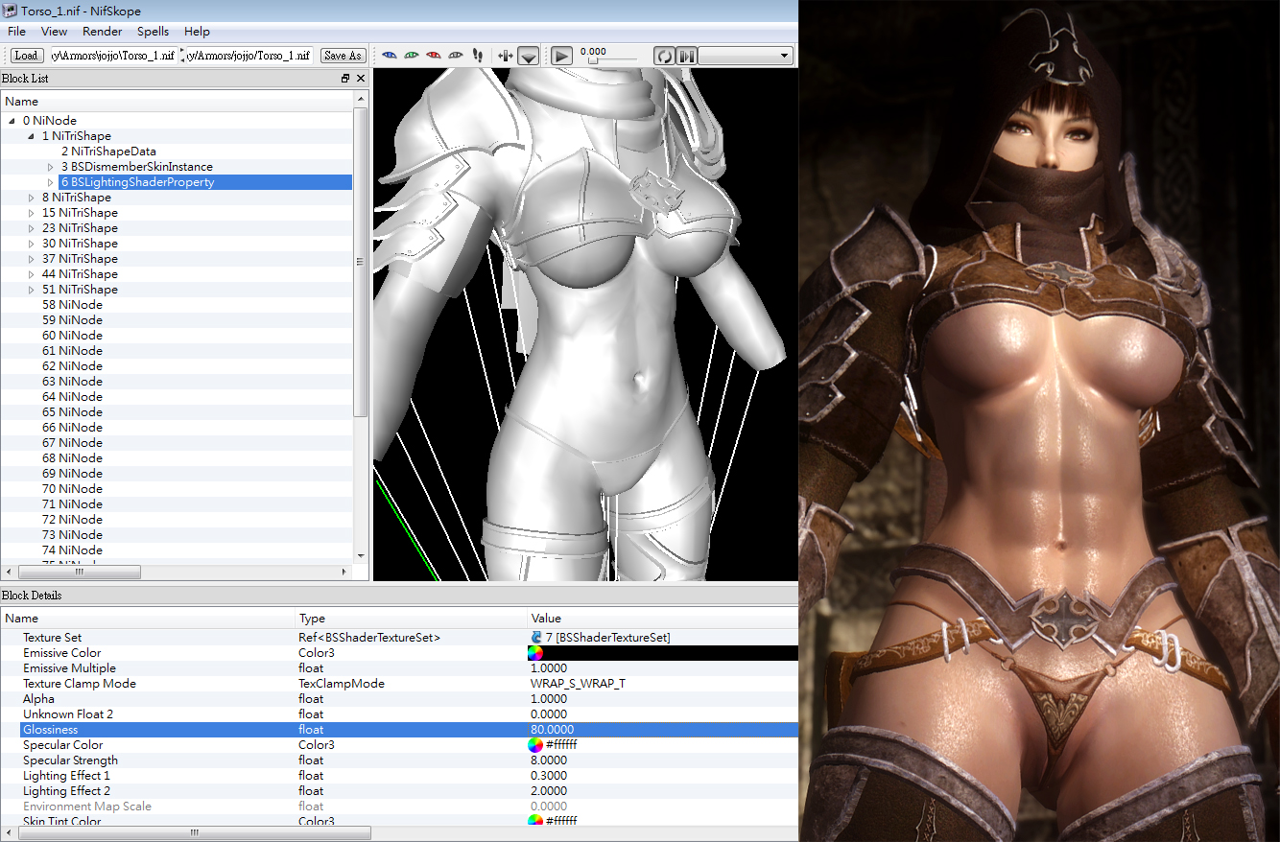Viewport: 1280px width, 842px height.
Task: Select 2 NiTriShapeData block
Action: click(108, 152)
